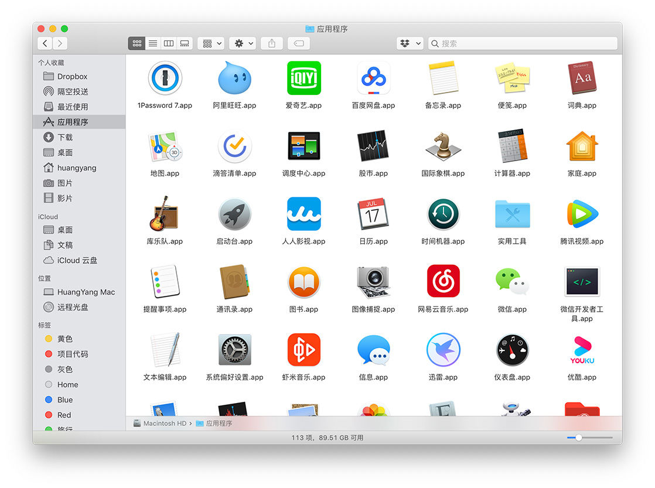The height and width of the screenshot is (488, 655).
Task: Select 文稿 documents under iCloud
Action: coord(79,245)
